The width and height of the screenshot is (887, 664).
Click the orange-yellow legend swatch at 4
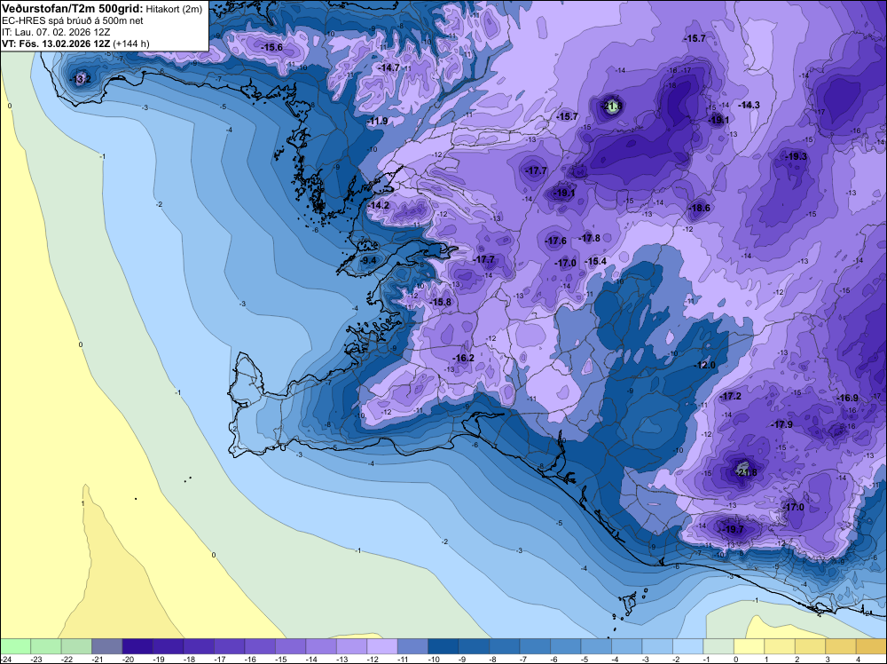871,646
